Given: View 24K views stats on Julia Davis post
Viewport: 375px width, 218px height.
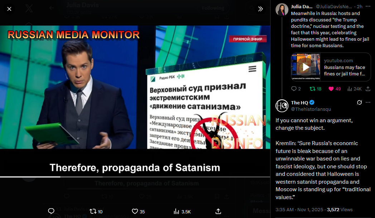Looking at the screenshot, I should click(x=355, y=89).
